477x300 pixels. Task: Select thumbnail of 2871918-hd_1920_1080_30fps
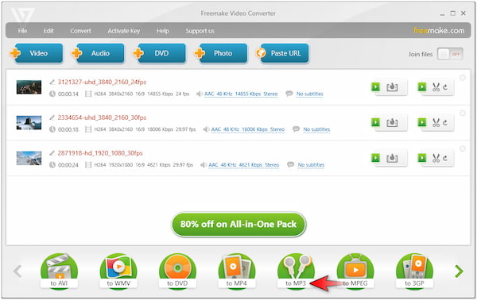[29, 158]
